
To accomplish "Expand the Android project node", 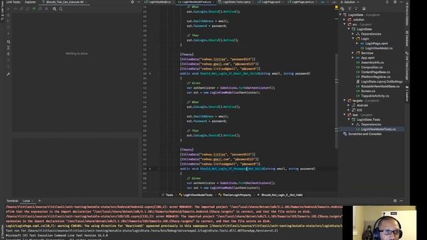I will [x=349, y=105].
